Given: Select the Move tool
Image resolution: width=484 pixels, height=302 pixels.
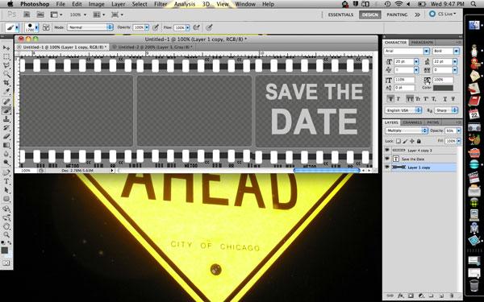Looking at the screenshot, I should pyautogui.click(x=6, y=48).
